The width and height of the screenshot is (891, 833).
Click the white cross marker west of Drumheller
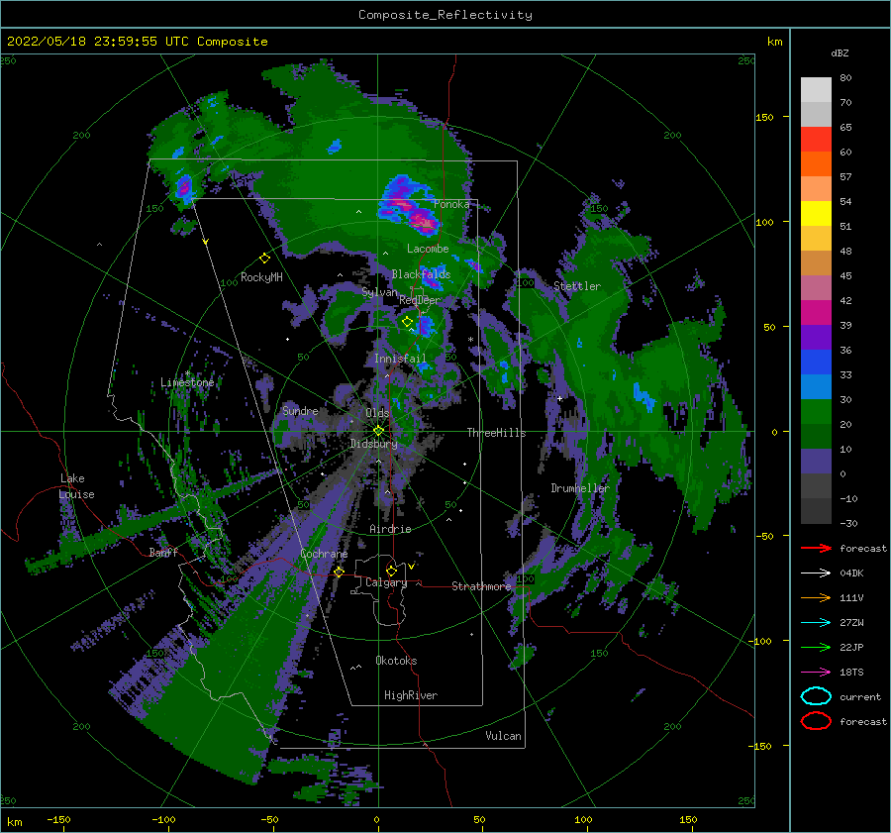tap(559, 398)
